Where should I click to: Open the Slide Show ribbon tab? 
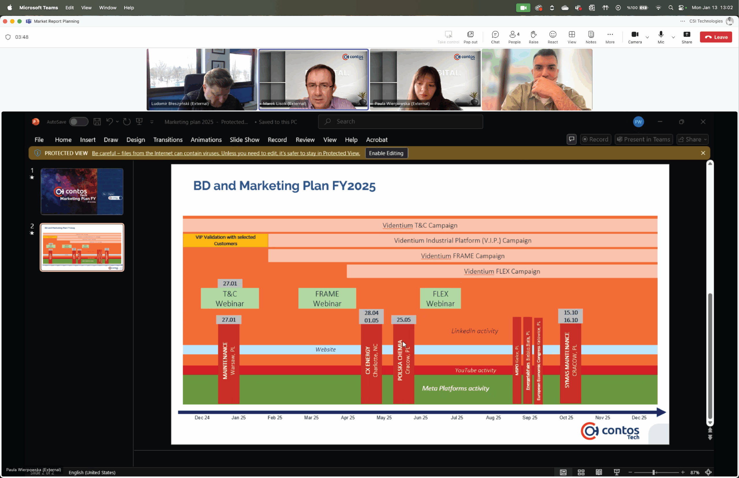pyautogui.click(x=245, y=140)
